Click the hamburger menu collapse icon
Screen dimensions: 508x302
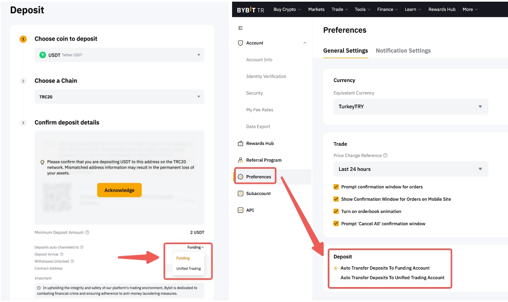click(240, 28)
